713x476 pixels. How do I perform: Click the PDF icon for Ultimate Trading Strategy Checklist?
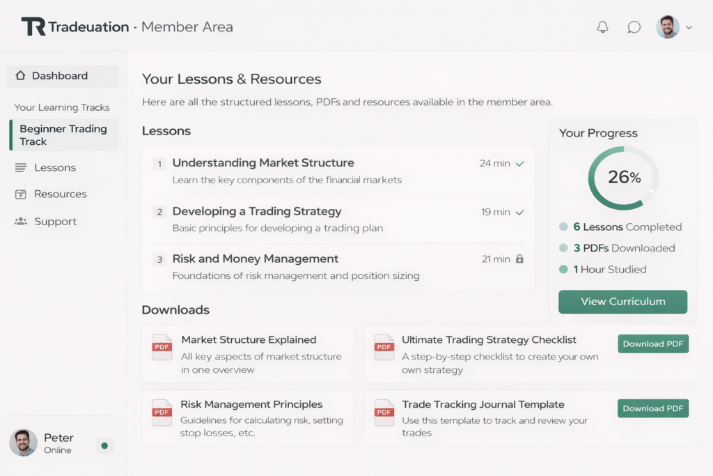coord(384,347)
